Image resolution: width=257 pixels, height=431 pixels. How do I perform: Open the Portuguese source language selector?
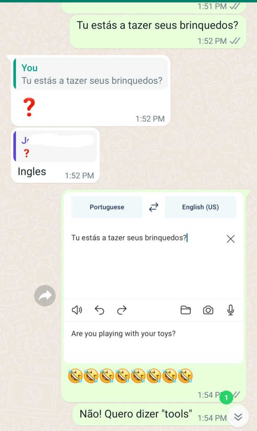(107, 207)
